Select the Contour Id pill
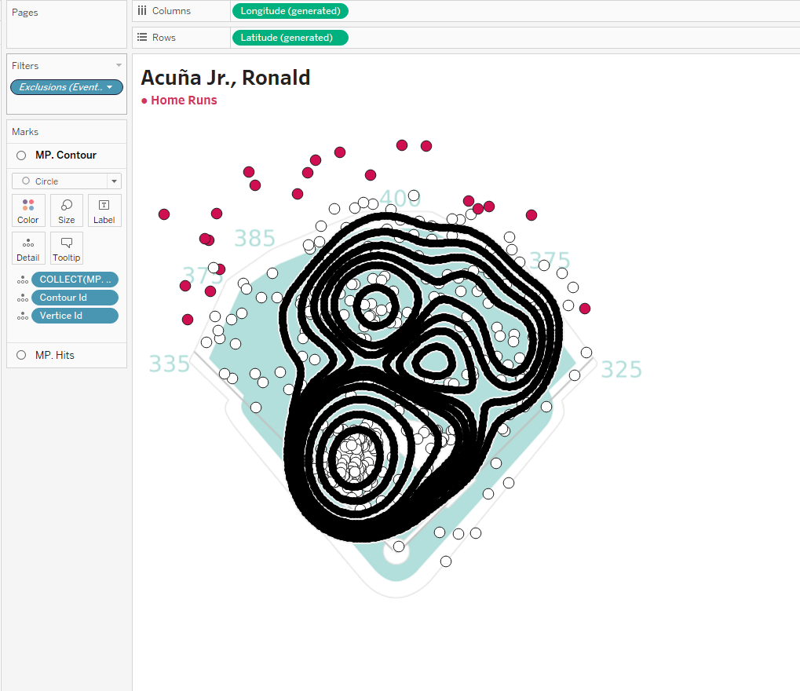 (75, 298)
